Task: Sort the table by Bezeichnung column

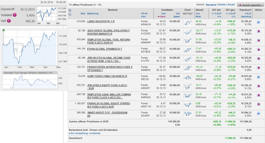Action: (93, 13)
